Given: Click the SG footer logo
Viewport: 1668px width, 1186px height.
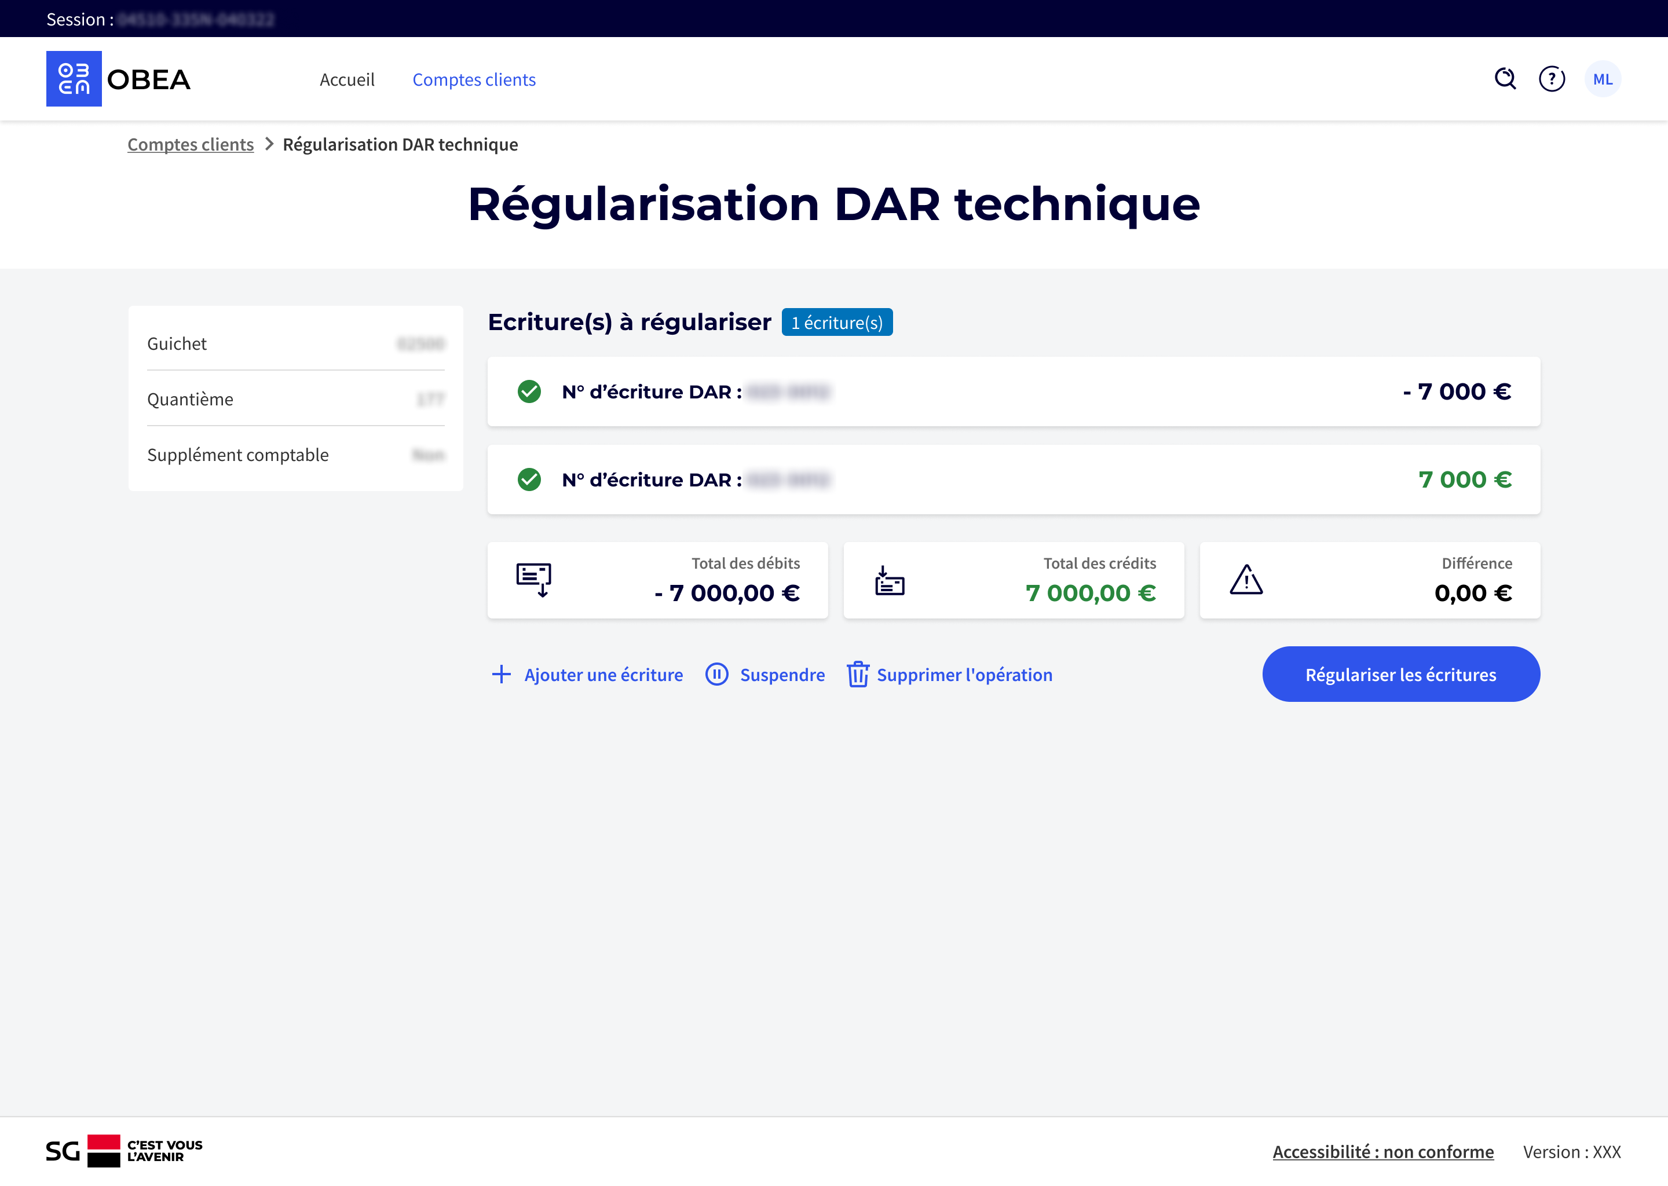Looking at the screenshot, I should click(x=103, y=1151).
